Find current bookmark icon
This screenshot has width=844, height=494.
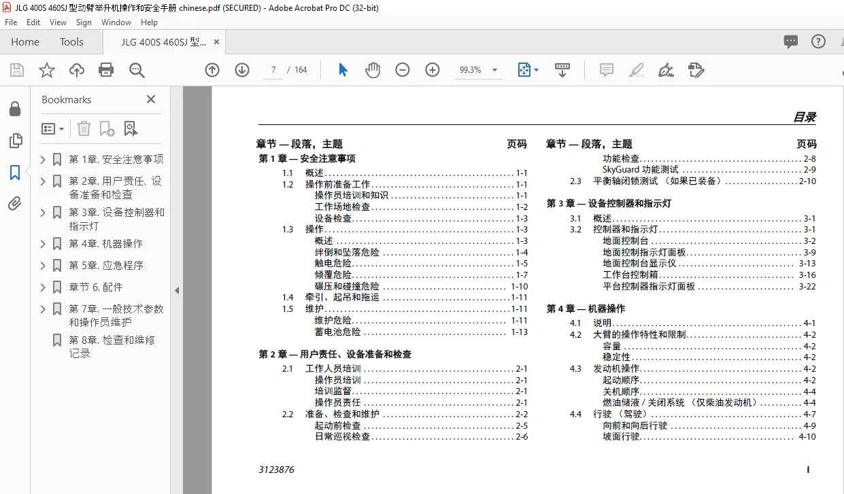click(131, 128)
